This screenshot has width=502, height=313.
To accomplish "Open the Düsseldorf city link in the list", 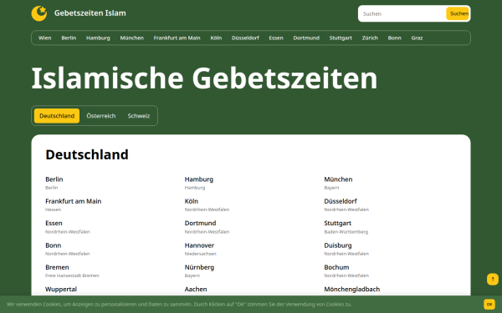I will [341, 201].
